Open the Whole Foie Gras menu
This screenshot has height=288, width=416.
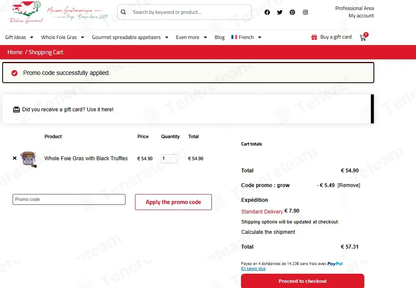click(59, 37)
